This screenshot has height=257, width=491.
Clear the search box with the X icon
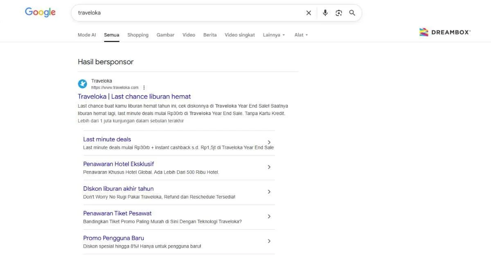click(x=309, y=13)
